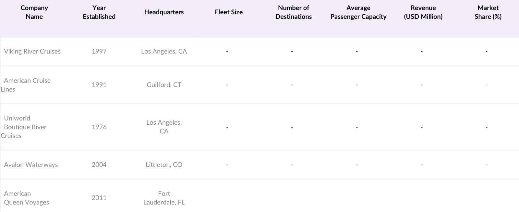519x212 pixels.
Task: Click the Avalon Waterways company cell
Action: 31,165
